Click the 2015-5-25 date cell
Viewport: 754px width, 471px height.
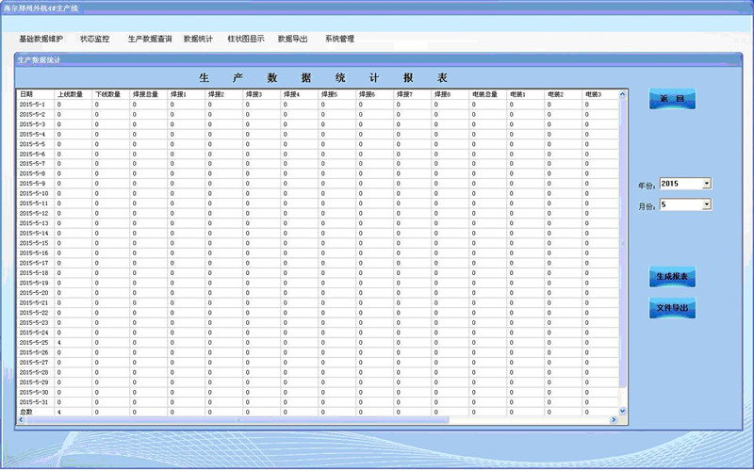click(36, 342)
